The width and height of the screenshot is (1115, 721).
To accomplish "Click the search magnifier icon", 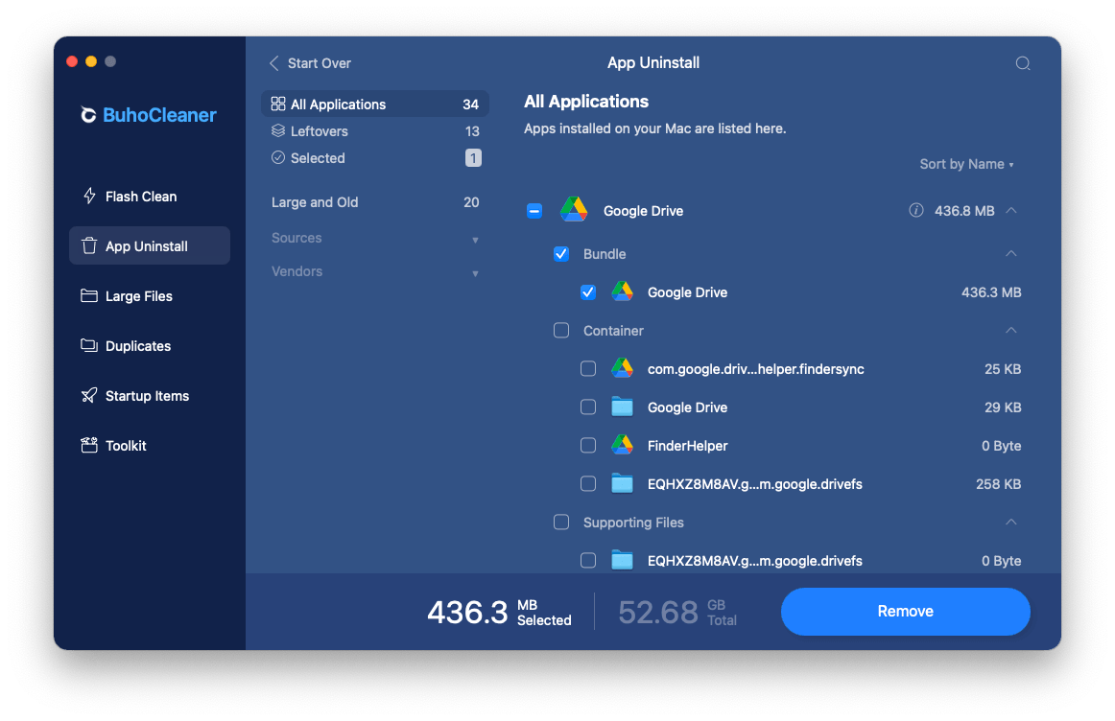I will 1022,62.
